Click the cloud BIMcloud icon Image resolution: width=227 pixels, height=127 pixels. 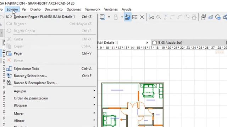pyautogui.click(x=218, y=17)
